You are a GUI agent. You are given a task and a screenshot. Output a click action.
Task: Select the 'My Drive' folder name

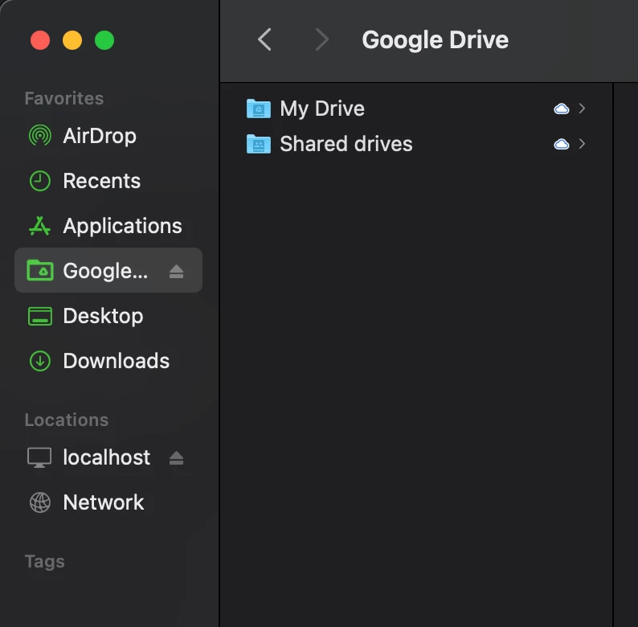322,109
